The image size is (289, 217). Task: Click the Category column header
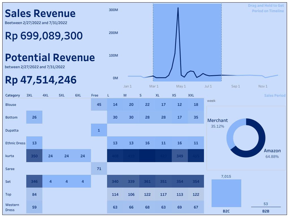13,95
